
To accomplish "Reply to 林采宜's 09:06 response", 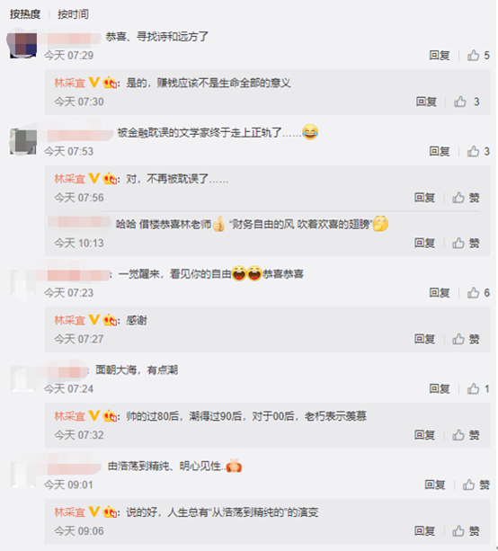I will (424, 530).
